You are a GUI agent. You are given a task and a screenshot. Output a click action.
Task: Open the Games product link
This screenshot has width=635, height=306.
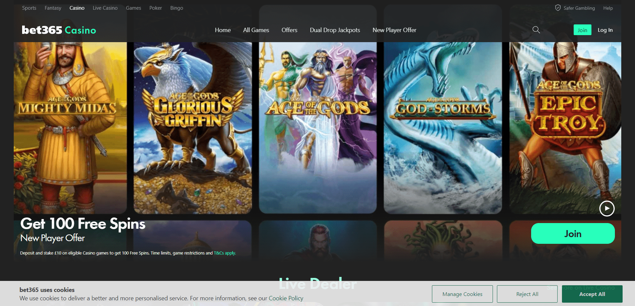click(x=133, y=8)
